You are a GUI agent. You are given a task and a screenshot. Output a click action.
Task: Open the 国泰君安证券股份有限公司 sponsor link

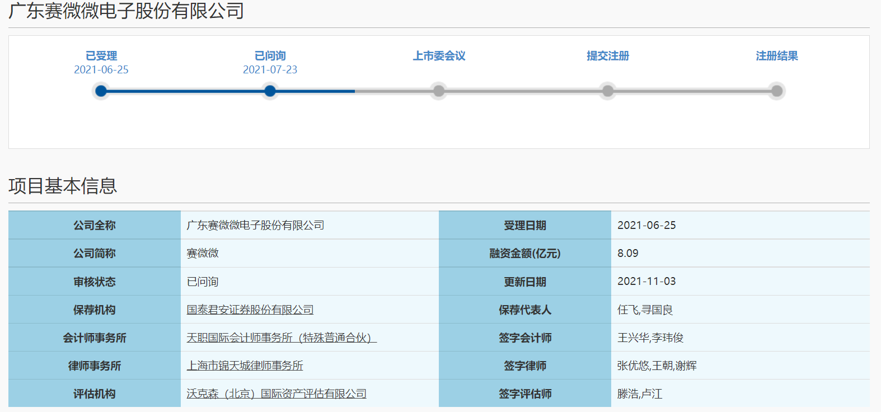[250, 310]
